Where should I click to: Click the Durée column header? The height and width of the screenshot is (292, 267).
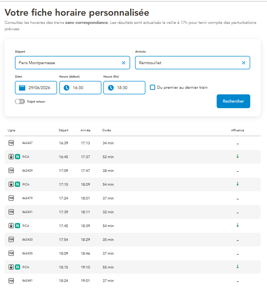click(107, 130)
